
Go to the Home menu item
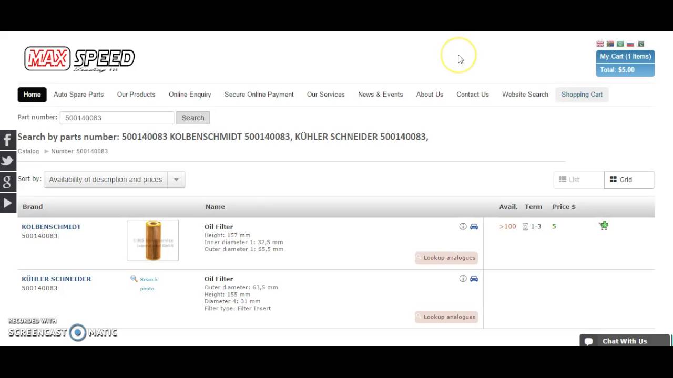pos(32,94)
